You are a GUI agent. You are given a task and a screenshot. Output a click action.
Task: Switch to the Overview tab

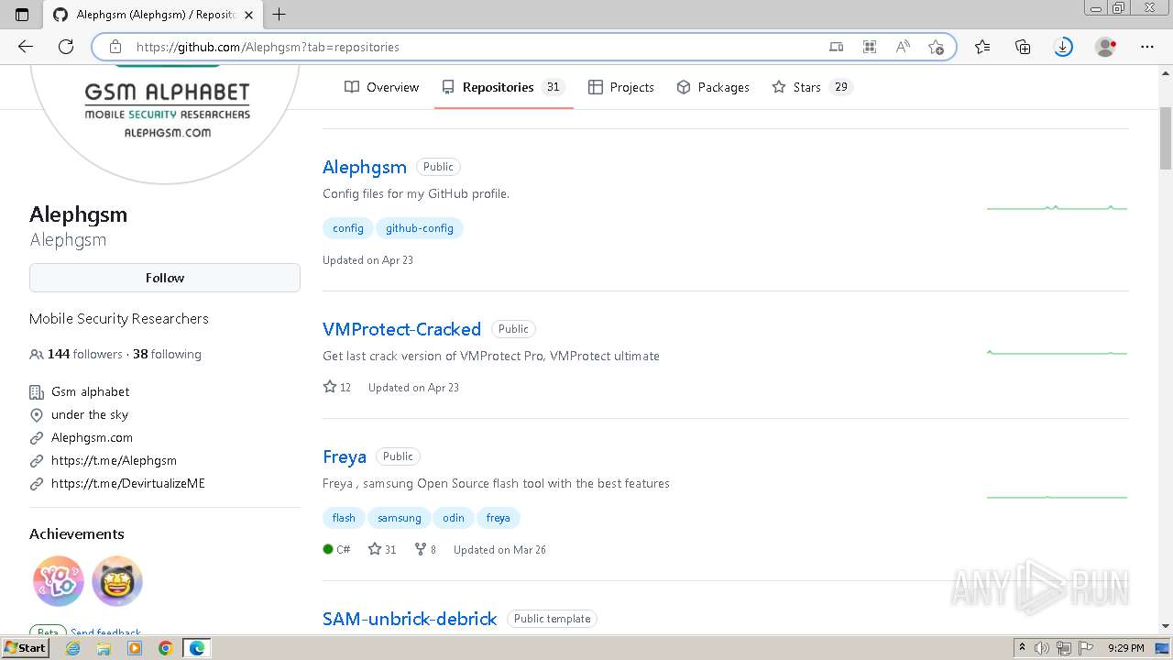(382, 87)
